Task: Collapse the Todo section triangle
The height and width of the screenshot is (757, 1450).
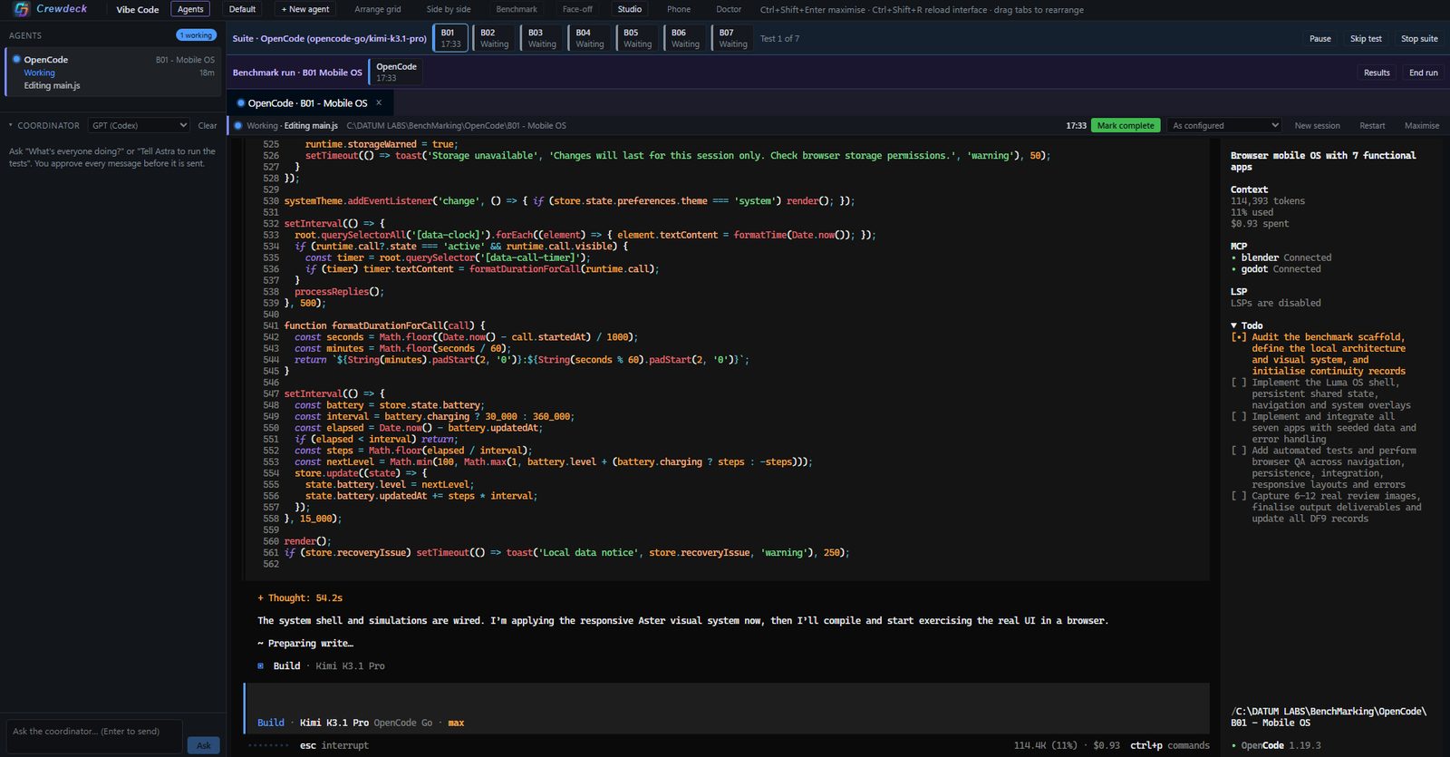Action: [1233, 325]
